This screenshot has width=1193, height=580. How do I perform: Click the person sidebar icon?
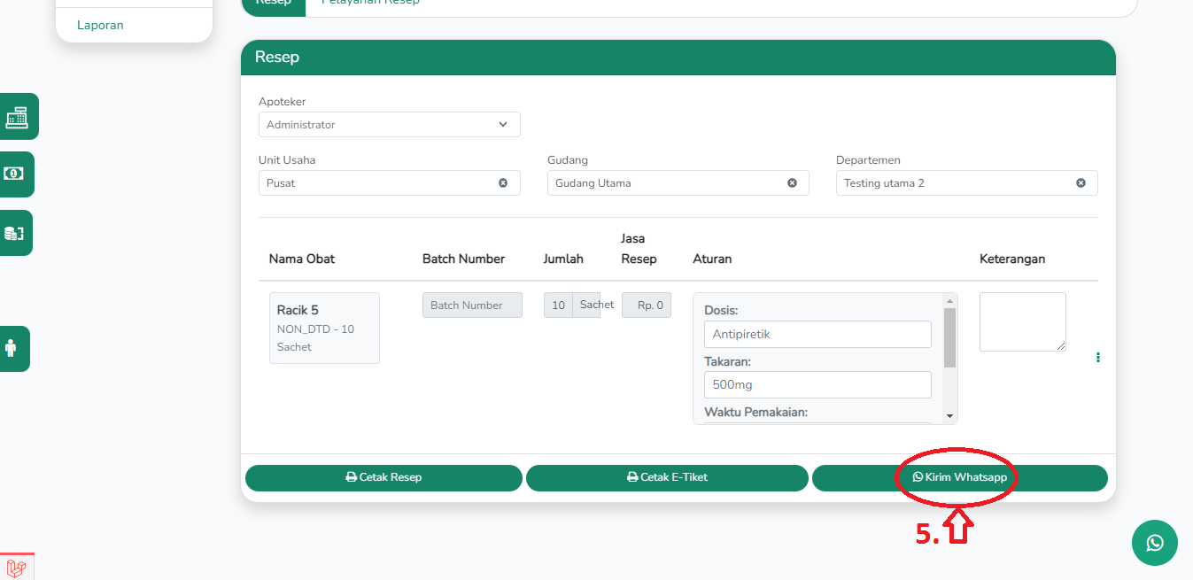pyautogui.click(x=12, y=348)
